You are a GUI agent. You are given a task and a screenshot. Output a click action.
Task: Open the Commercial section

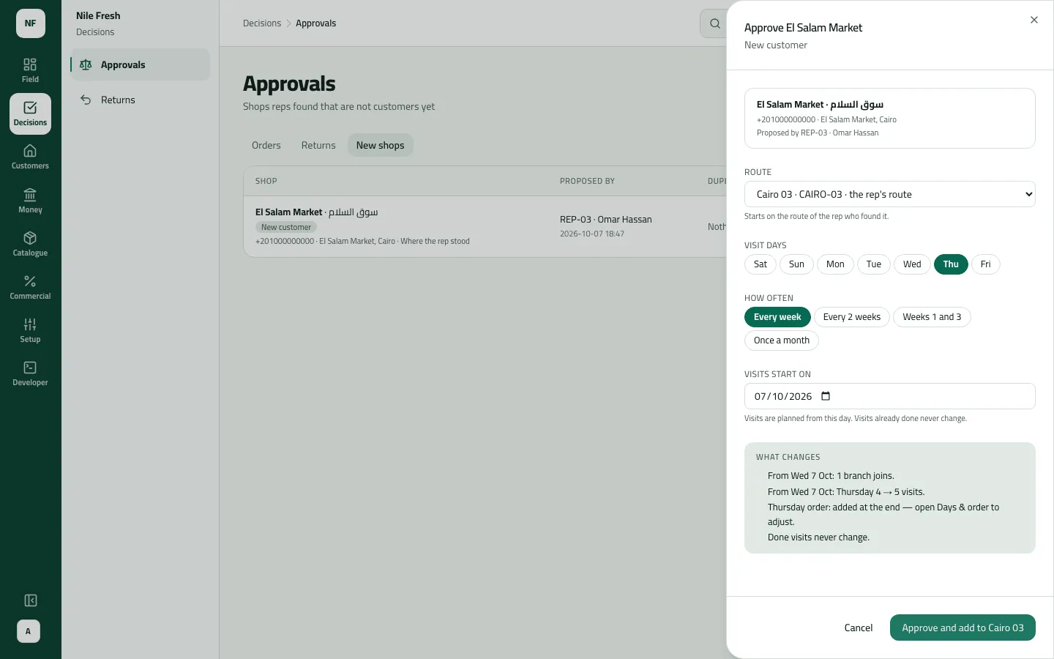[30, 287]
